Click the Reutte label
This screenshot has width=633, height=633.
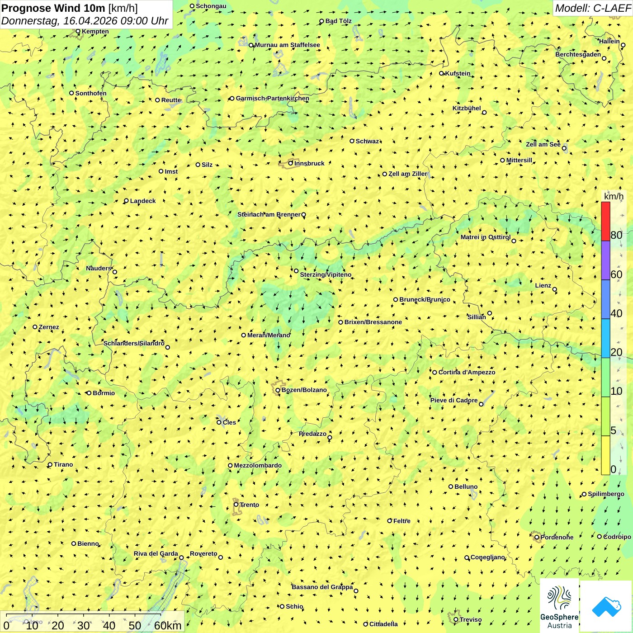tap(171, 100)
